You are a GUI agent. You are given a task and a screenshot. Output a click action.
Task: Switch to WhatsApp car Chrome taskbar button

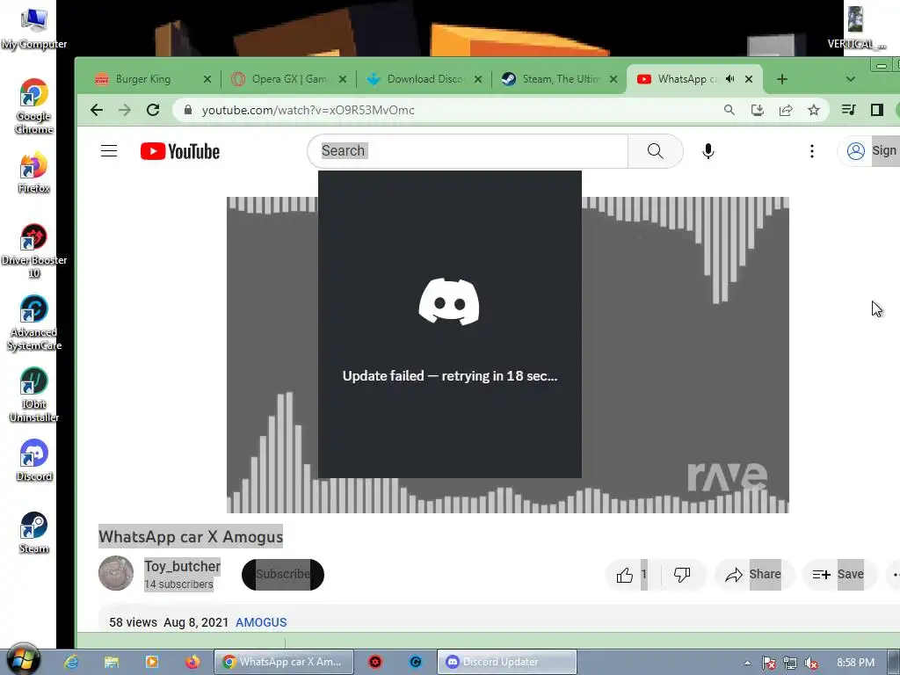(284, 662)
